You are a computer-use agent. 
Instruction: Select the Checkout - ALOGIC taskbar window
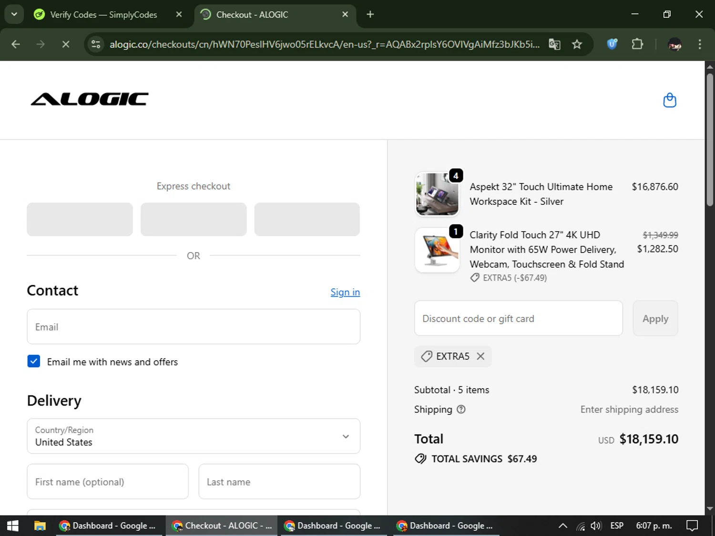[222, 526]
